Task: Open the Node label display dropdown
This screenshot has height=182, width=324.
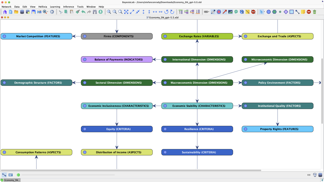Action: (207, 12)
